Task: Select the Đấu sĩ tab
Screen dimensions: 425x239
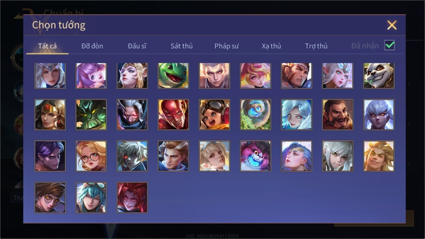Action: coord(137,46)
